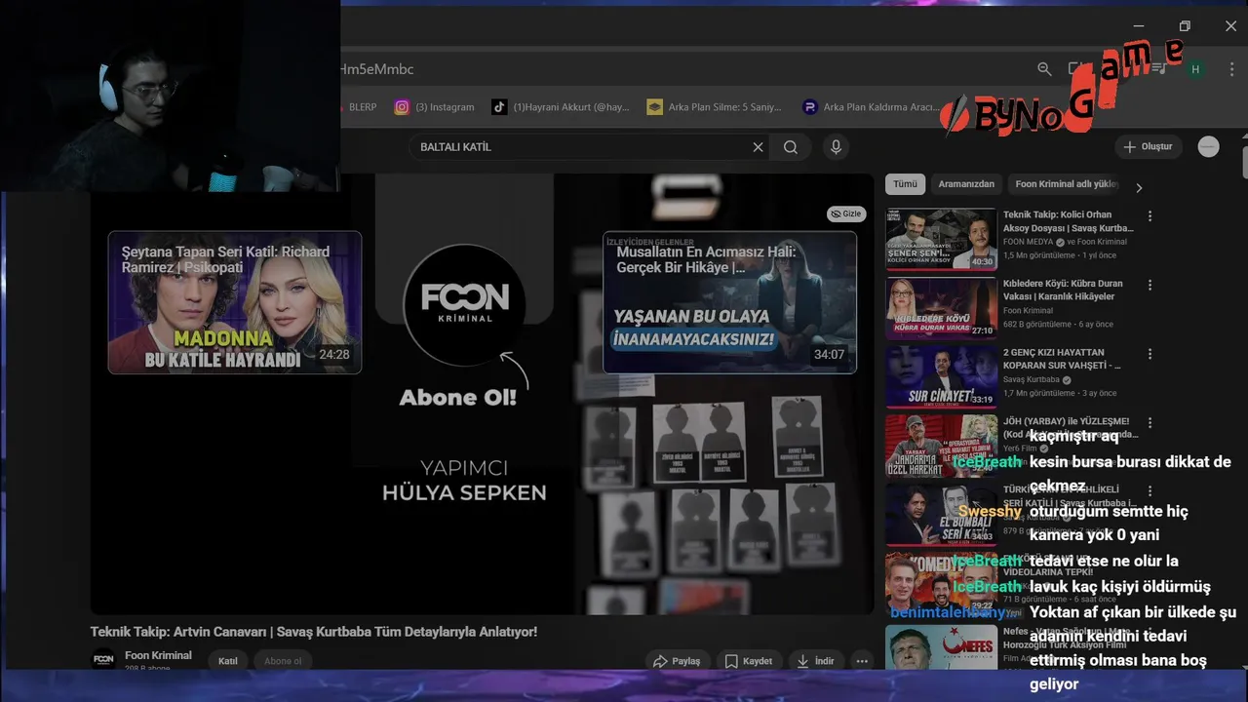Start voice search with microphone icon
The width and height of the screenshot is (1248, 702).
click(835, 147)
